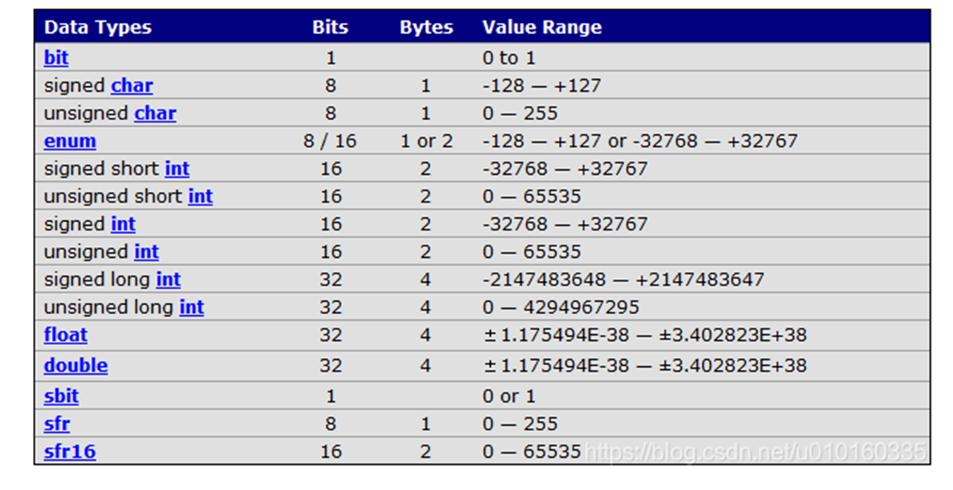This screenshot has width=953, height=490.
Task: Open the double data type link
Action: click(x=75, y=365)
